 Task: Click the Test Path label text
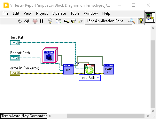[x=18, y=38]
